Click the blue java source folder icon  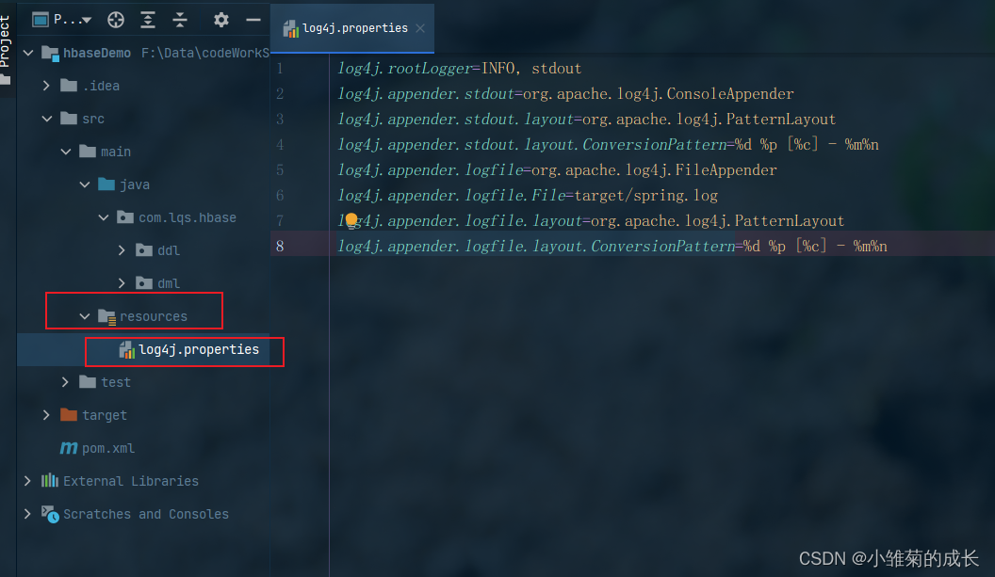pos(106,184)
